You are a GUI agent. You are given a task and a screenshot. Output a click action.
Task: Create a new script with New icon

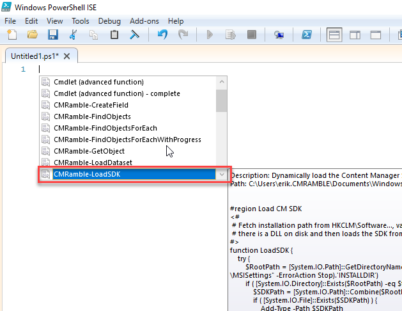pyautogui.click(x=12, y=35)
